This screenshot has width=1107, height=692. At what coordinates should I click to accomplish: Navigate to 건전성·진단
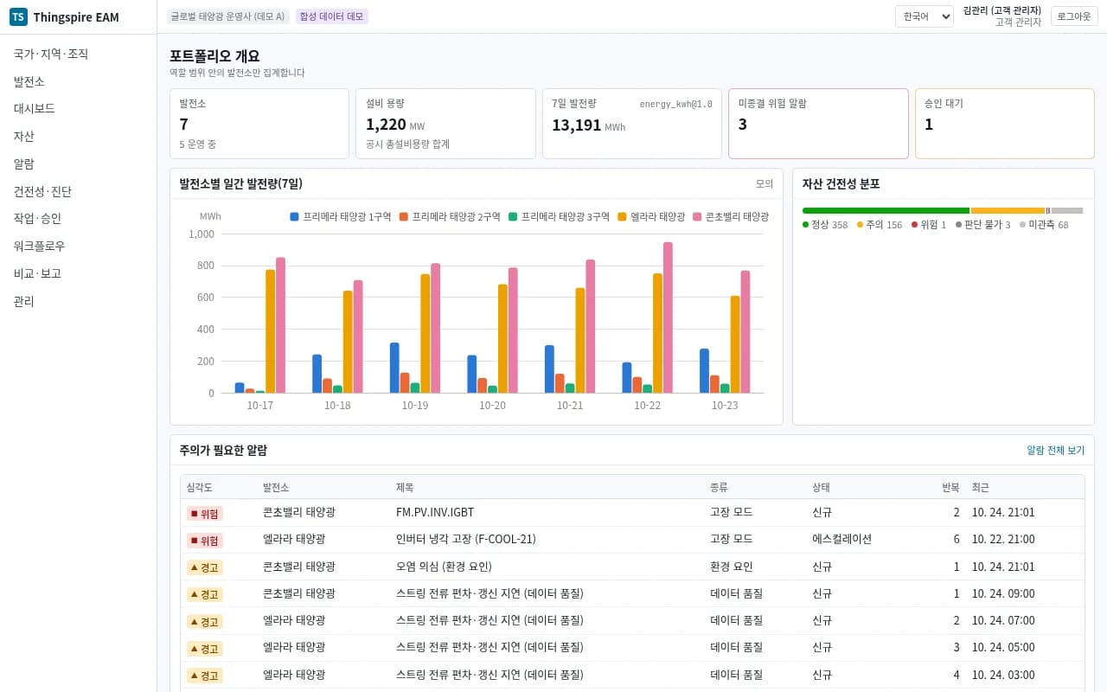click(42, 191)
